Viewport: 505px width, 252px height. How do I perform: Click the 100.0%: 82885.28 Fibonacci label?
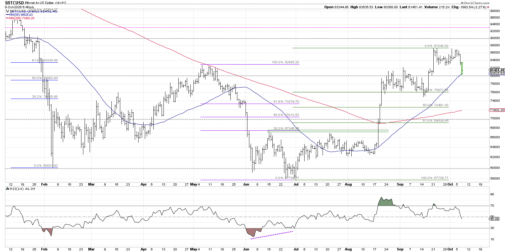pyautogui.click(x=285, y=62)
